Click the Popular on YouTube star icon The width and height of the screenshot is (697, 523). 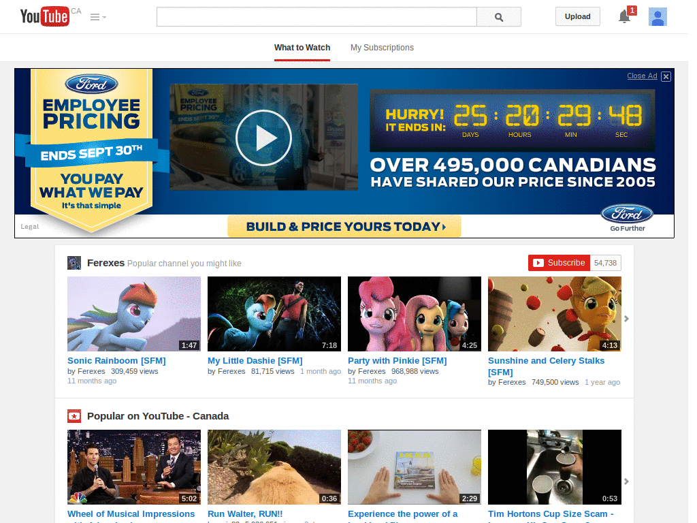[74, 416]
